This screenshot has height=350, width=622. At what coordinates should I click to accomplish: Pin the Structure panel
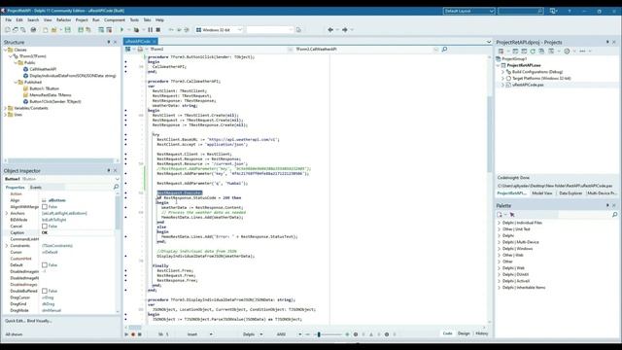pos(108,42)
